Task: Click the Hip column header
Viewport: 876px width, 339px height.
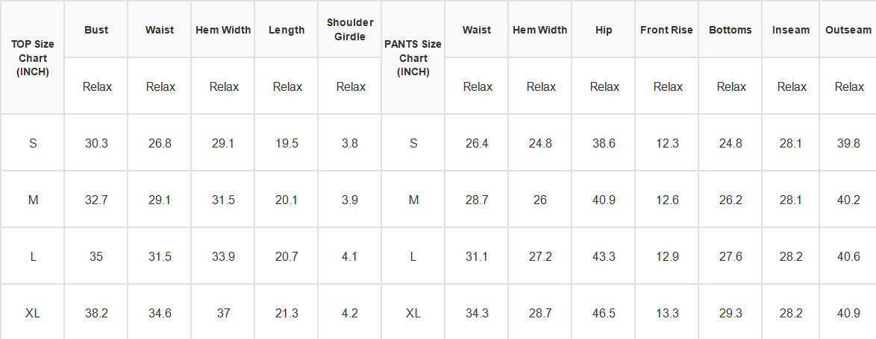Action: [x=604, y=30]
